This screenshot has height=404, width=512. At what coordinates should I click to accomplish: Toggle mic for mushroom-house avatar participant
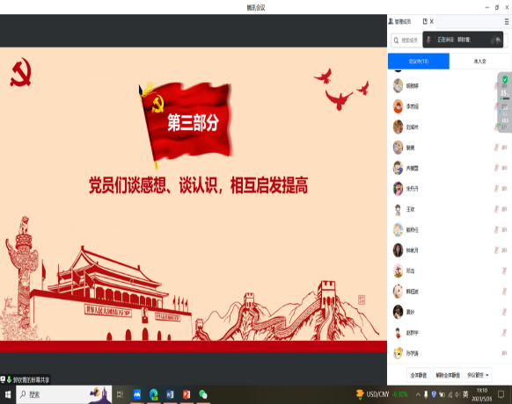pos(504,271)
